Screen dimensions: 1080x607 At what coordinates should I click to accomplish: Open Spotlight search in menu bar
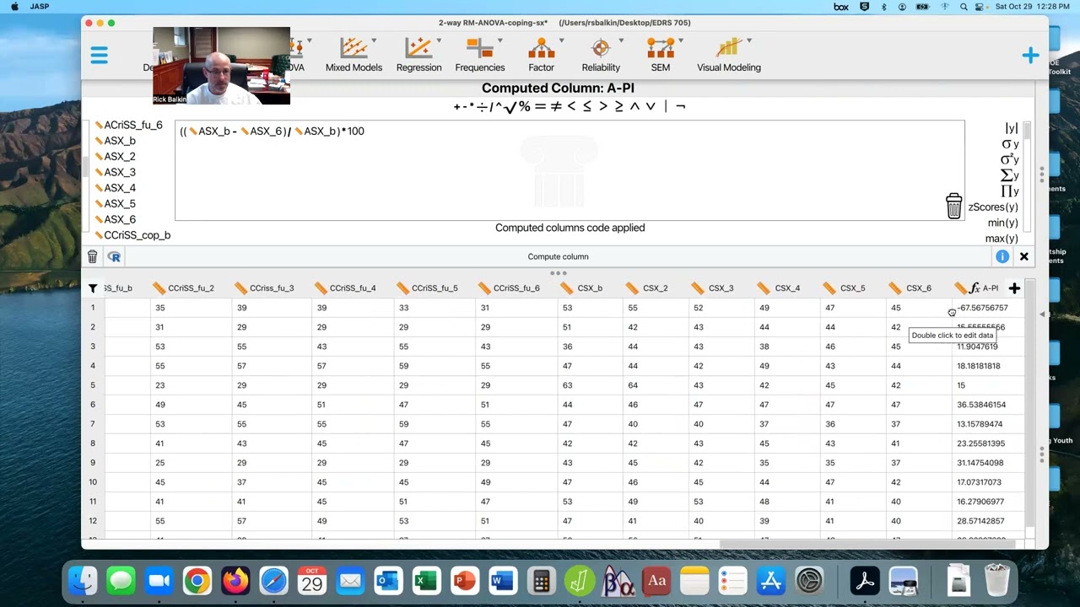click(964, 6)
